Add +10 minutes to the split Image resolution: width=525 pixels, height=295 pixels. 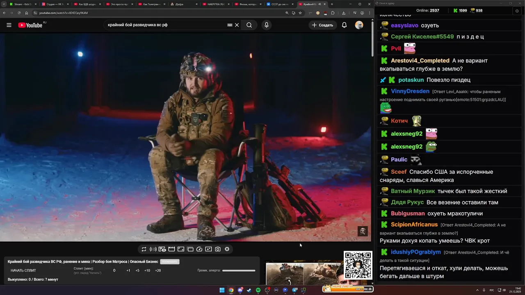[x=147, y=270]
